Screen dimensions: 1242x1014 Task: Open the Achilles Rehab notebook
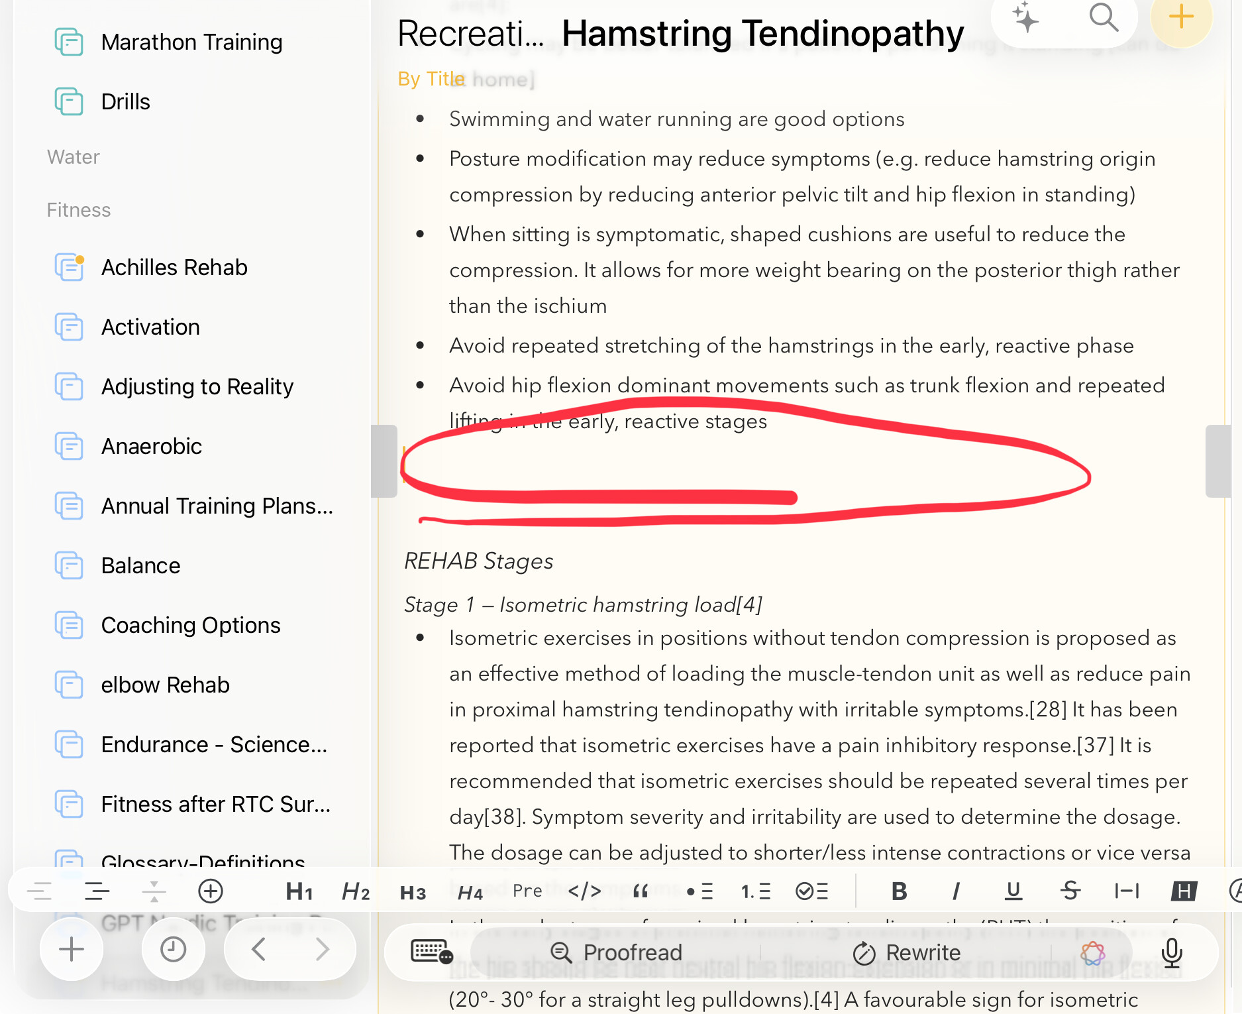[174, 267]
